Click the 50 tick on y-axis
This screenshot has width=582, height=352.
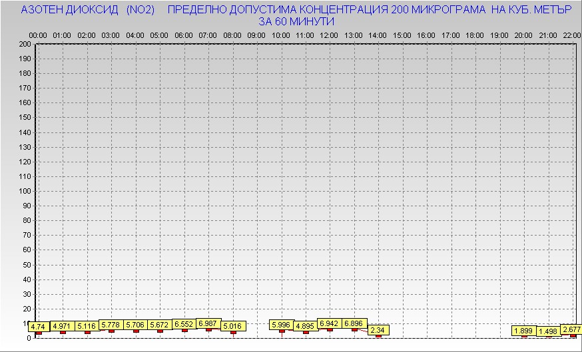[27, 264]
